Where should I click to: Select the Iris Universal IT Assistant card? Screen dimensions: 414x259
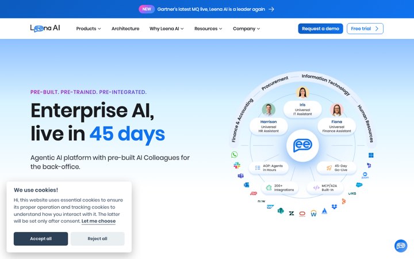point(302,109)
